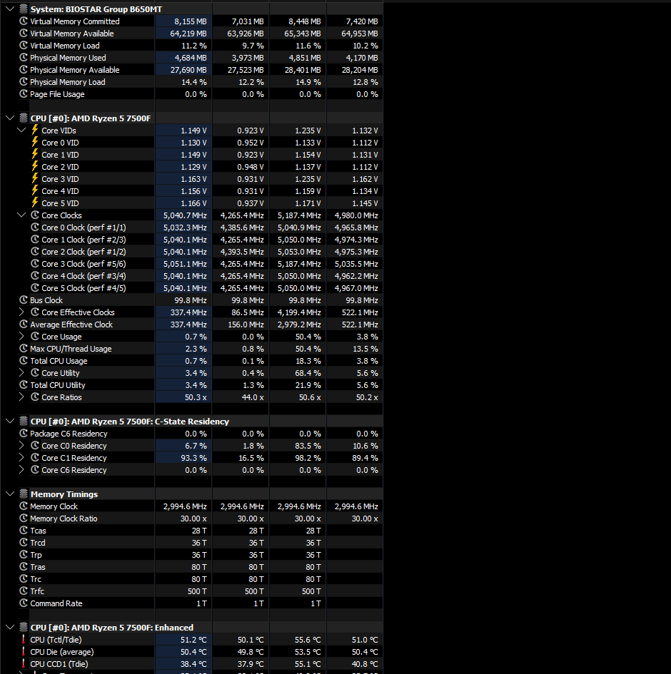This screenshot has width=671, height=674.
Task: Click the lightning icon of Core 3 VID
Action: [35, 178]
